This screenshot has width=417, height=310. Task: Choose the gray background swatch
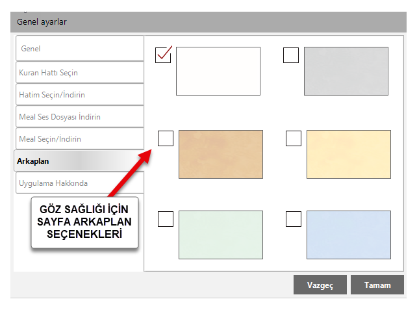346,71
